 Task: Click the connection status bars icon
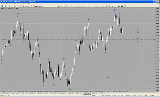[x=146, y=96]
